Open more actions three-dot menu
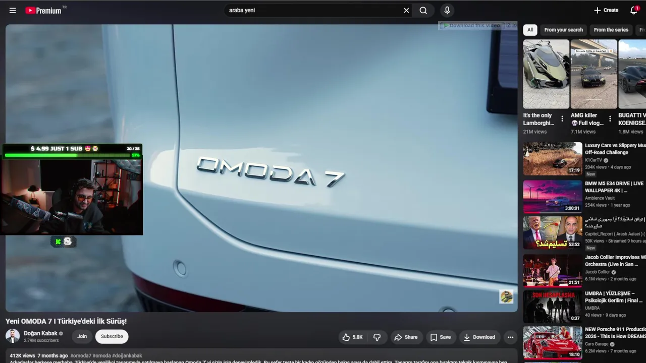 pyautogui.click(x=510, y=337)
